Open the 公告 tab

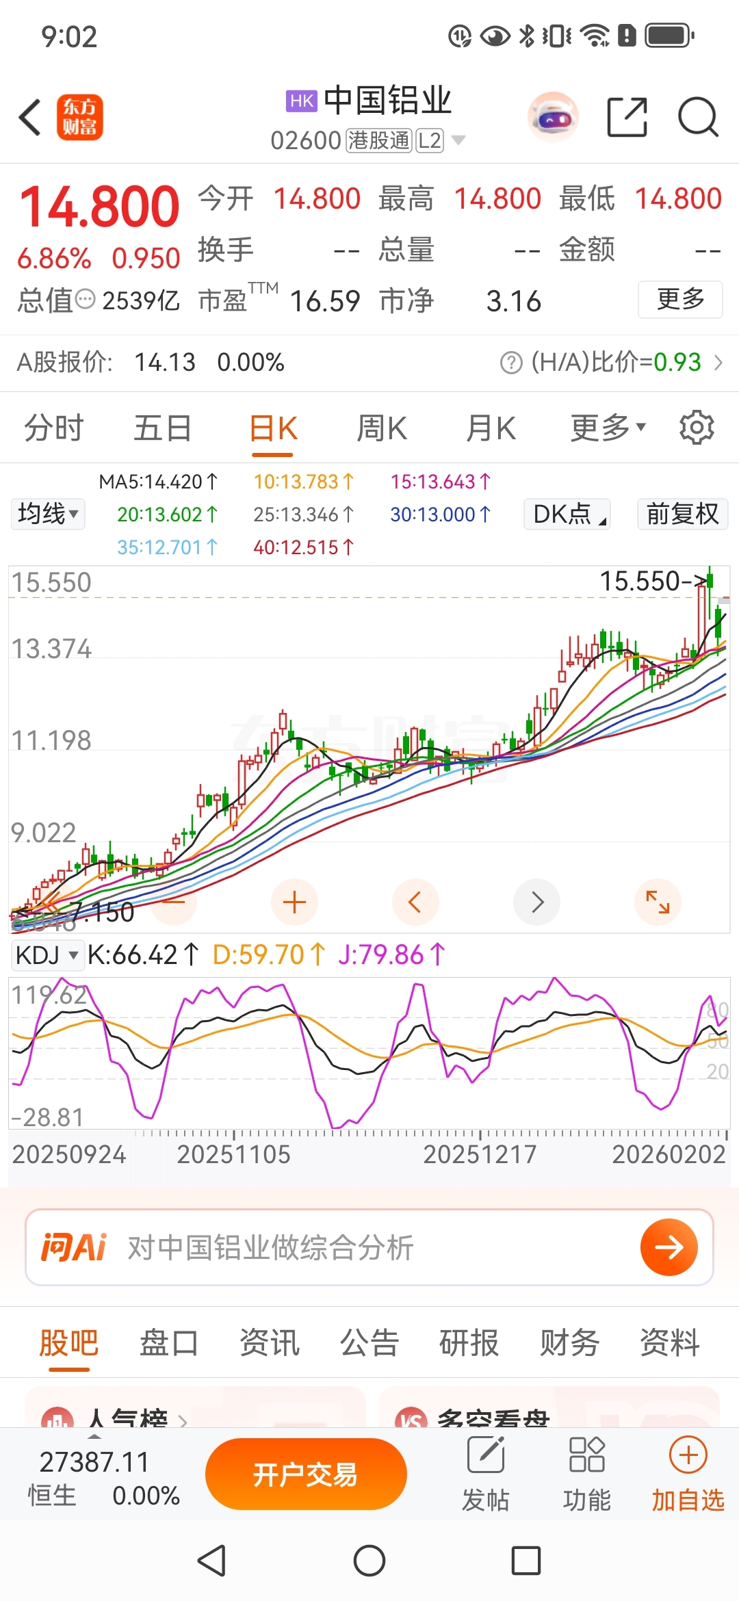point(369,1342)
